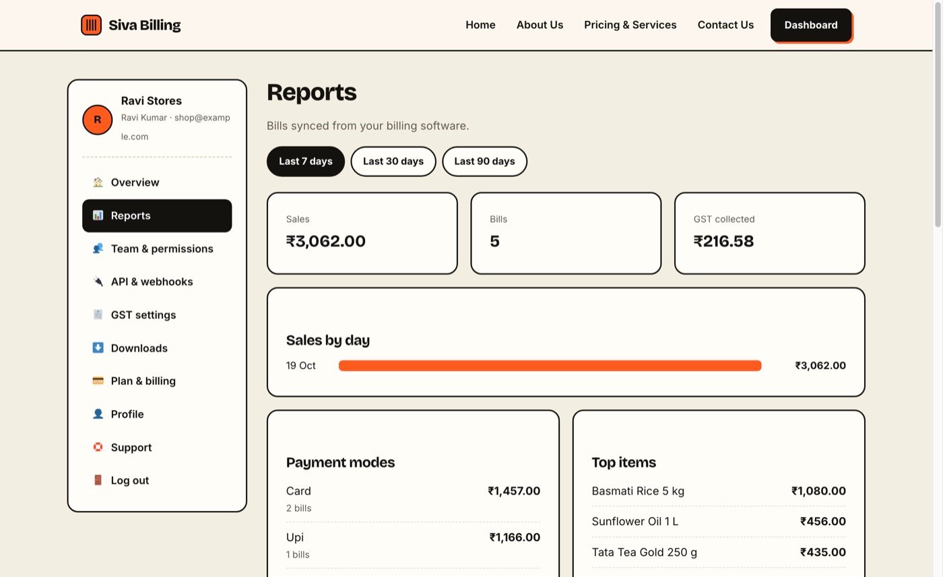Screen dimensions: 943x577
Task: Click the Reports bar chart icon
Action: click(x=98, y=215)
